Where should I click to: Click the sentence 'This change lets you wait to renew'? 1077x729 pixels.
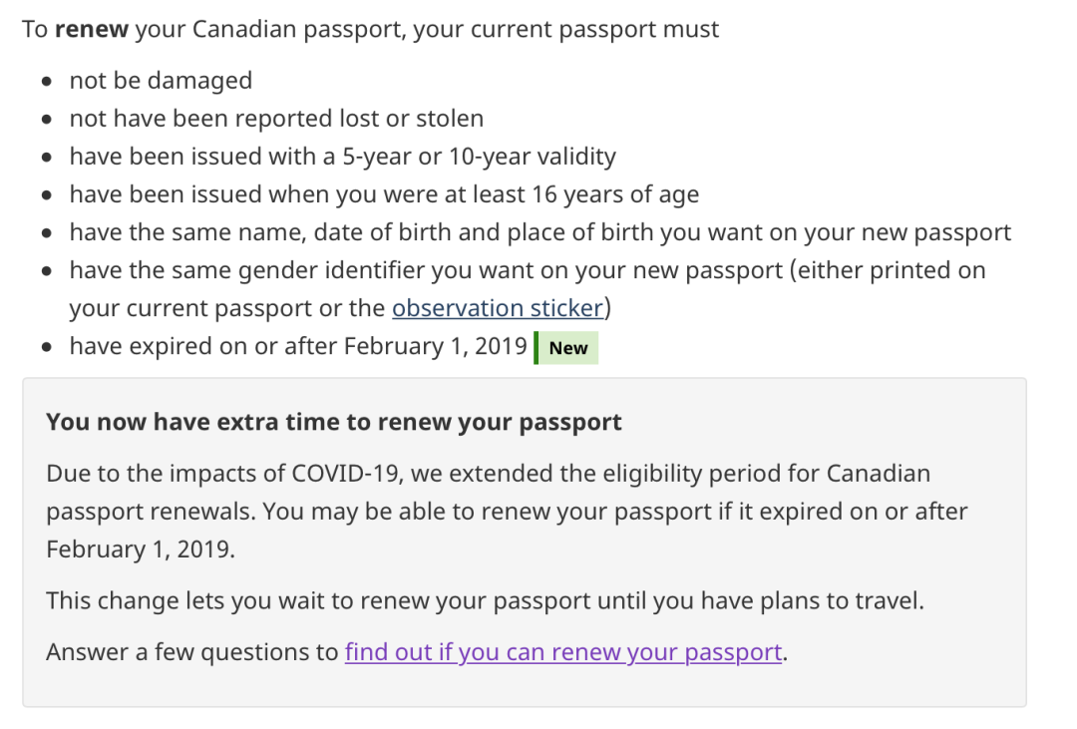coord(485,601)
